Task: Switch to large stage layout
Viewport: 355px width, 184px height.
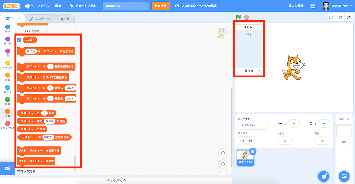Action: tap(339, 17)
